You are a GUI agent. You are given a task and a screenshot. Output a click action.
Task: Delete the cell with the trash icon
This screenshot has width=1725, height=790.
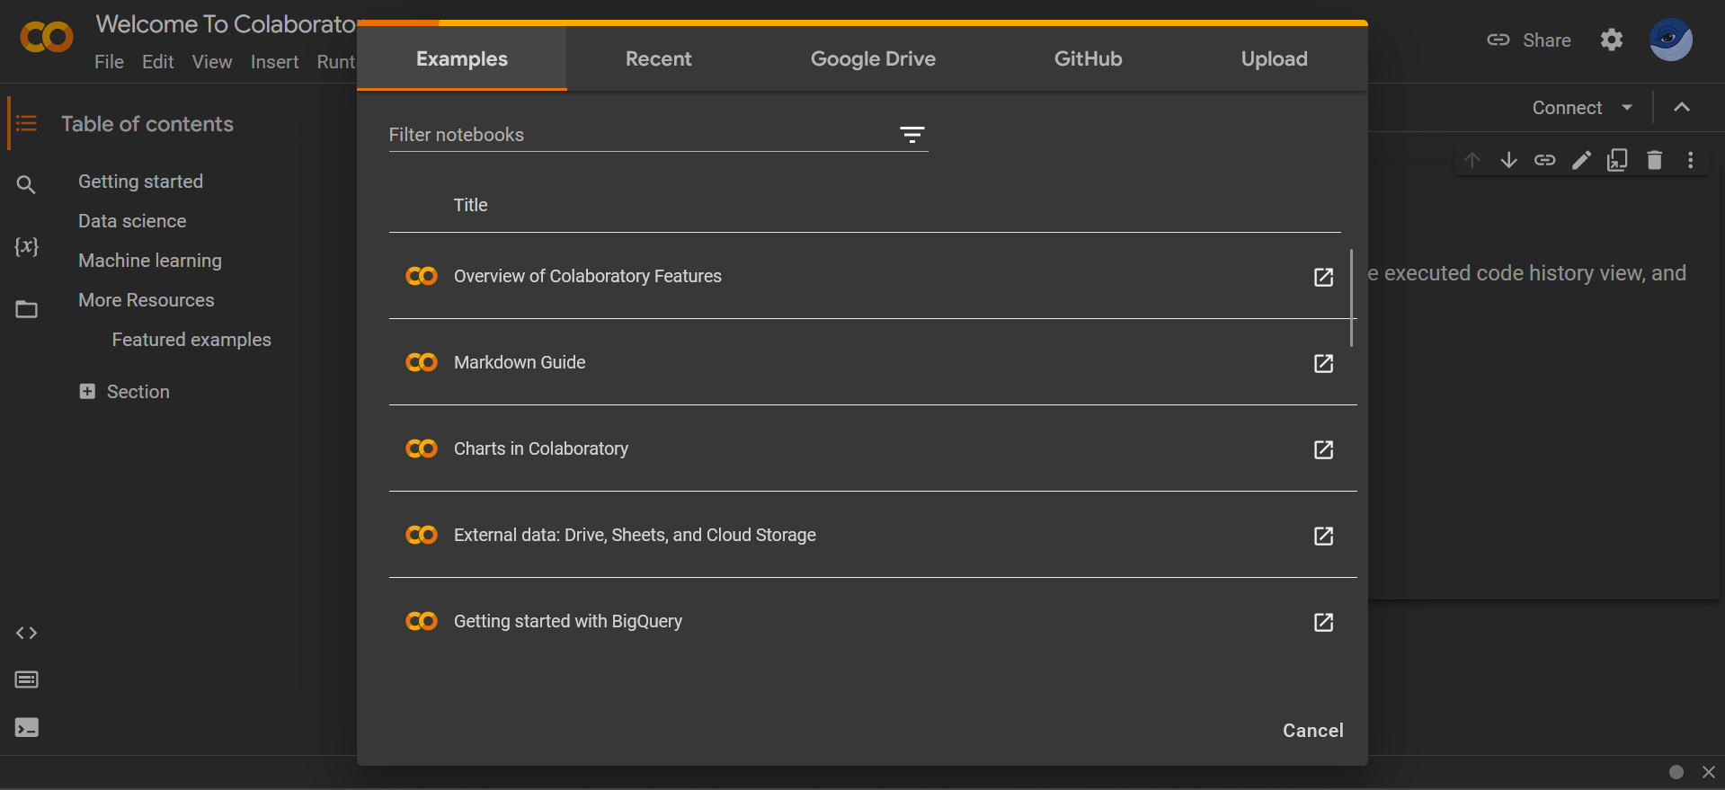[1654, 160]
